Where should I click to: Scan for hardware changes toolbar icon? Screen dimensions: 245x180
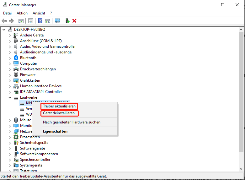[x=57, y=21]
